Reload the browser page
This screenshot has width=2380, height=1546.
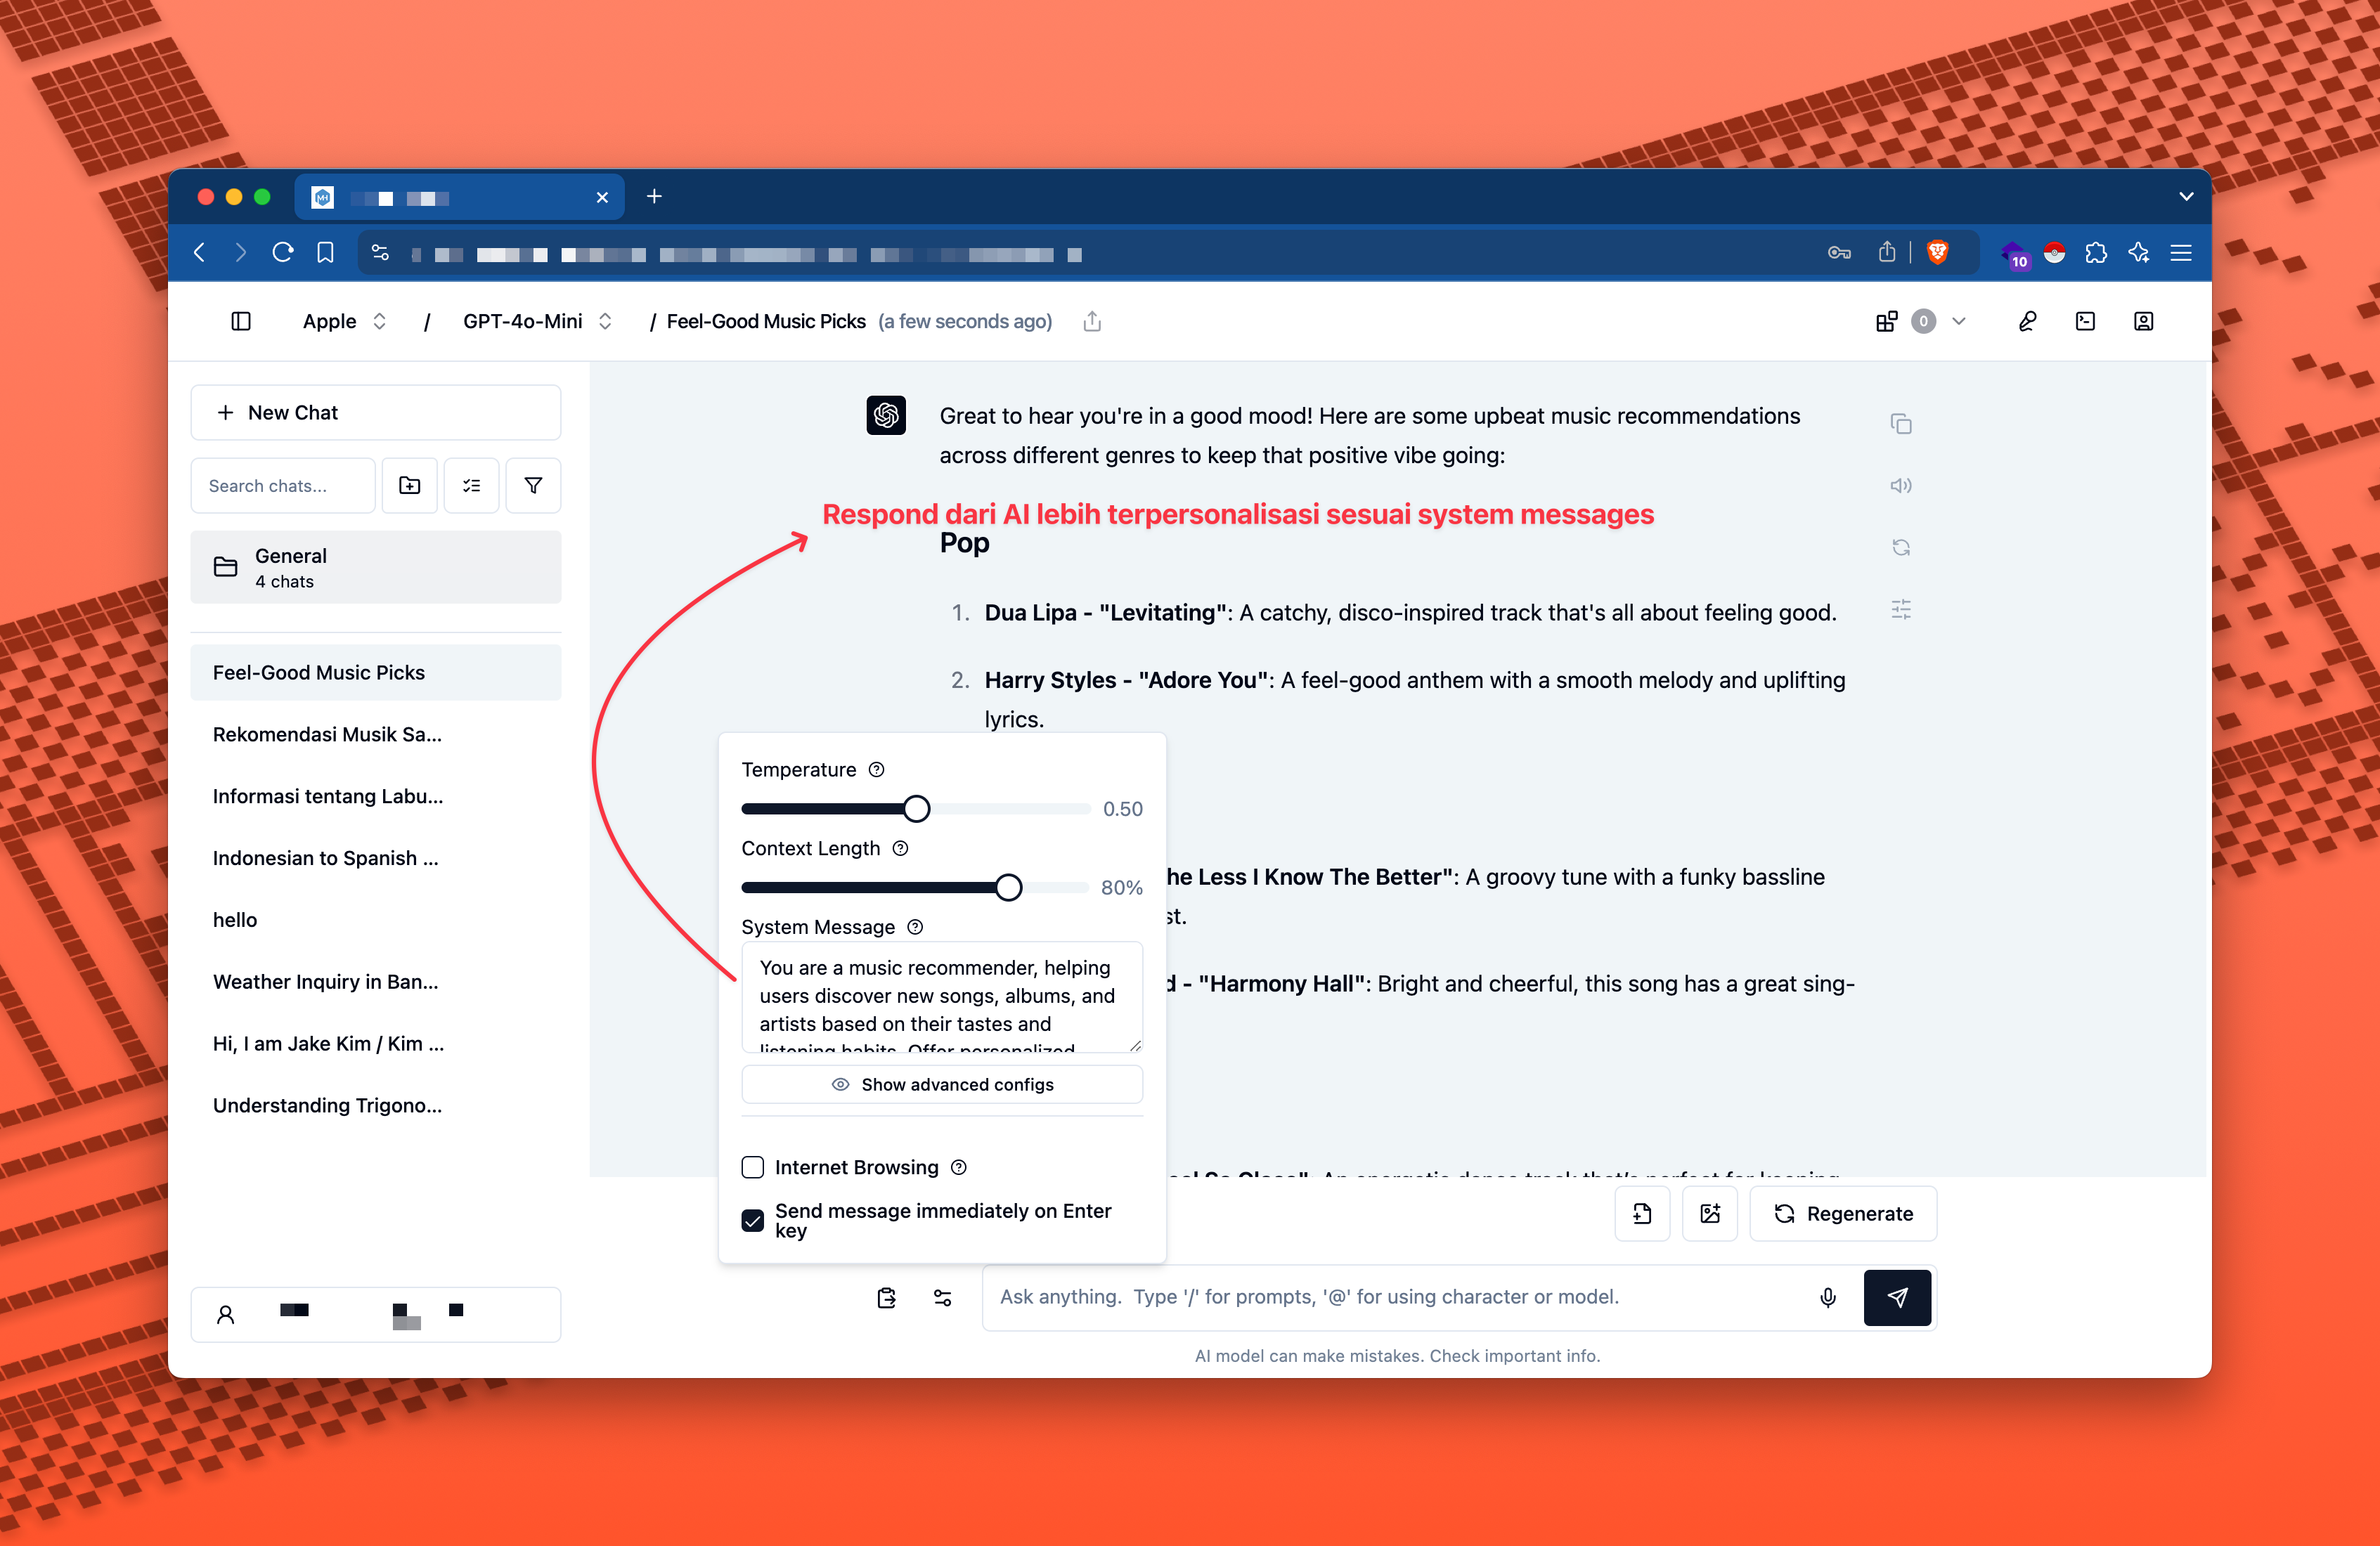(283, 253)
